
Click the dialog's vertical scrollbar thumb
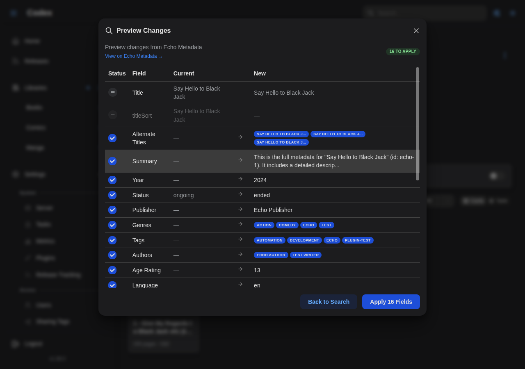tap(418, 124)
